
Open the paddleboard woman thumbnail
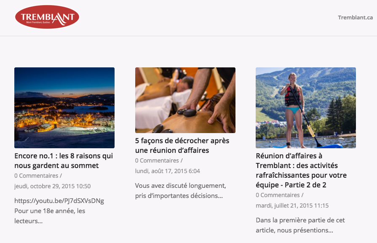click(306, 108)
